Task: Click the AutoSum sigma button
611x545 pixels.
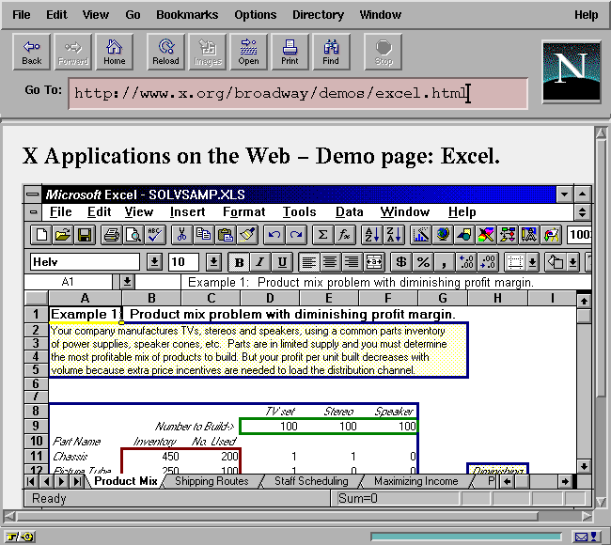Action: 322,235
